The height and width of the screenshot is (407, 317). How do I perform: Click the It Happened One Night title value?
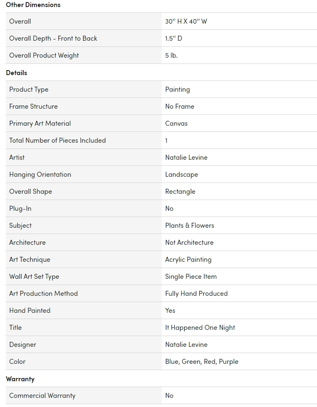pos(200,328)
